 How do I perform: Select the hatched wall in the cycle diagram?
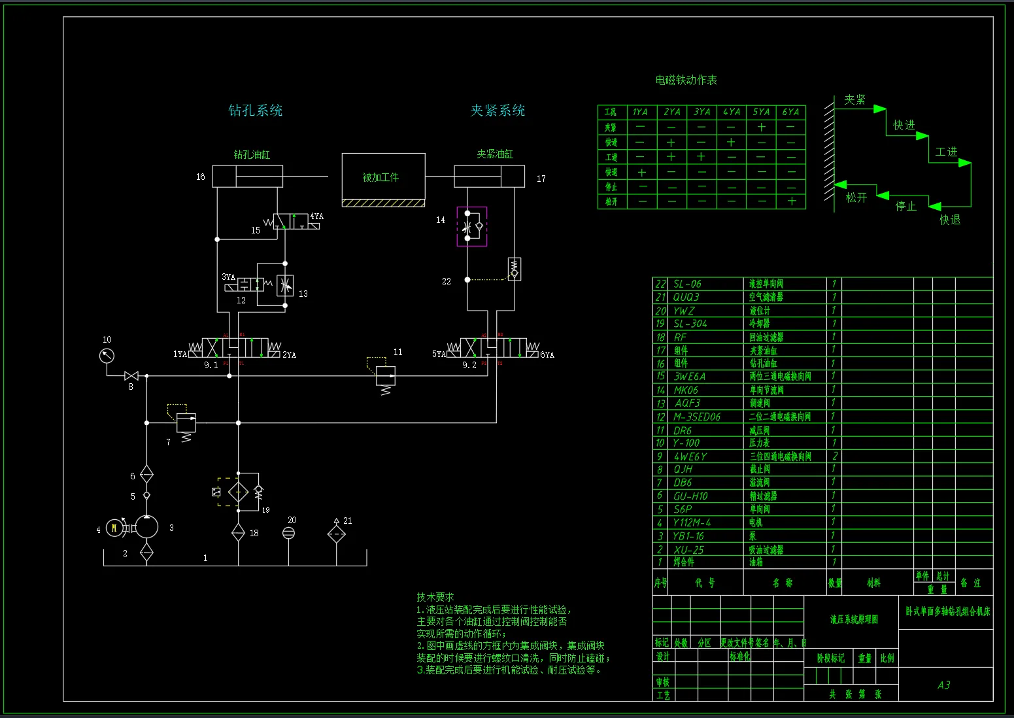830,154
